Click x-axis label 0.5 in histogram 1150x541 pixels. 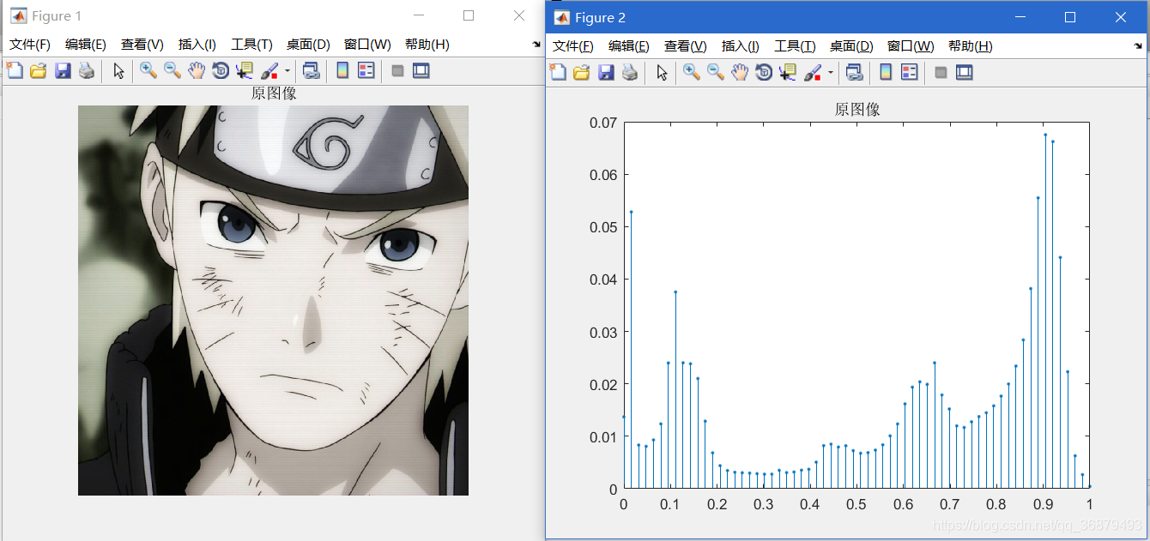click(x=856, y=504)
